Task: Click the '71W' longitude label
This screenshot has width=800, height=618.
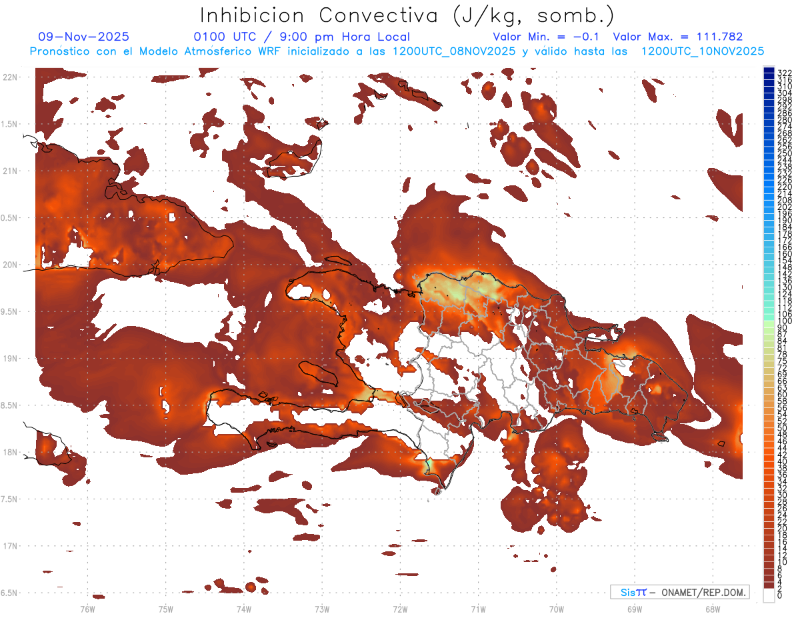Action: click(x=478, y=608)
